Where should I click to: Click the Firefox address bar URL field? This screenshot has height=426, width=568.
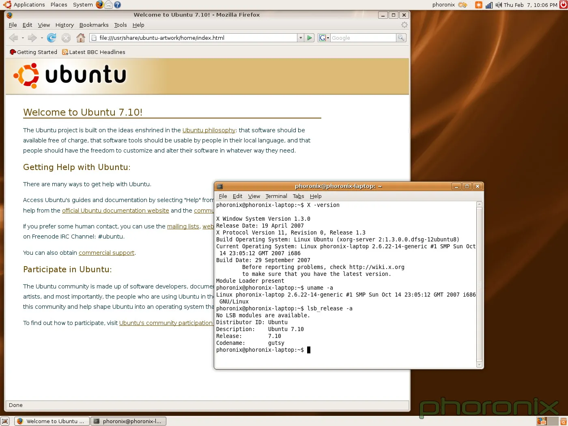point(193,38)
